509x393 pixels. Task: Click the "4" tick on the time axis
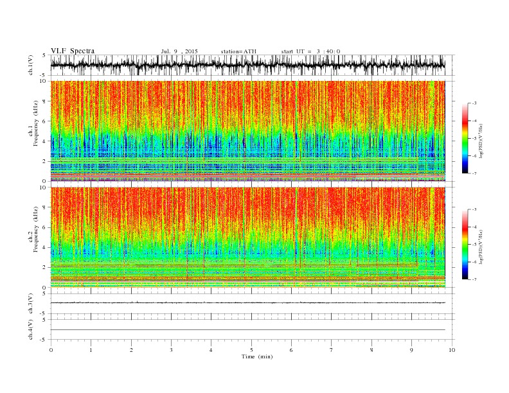coord(211,350)
